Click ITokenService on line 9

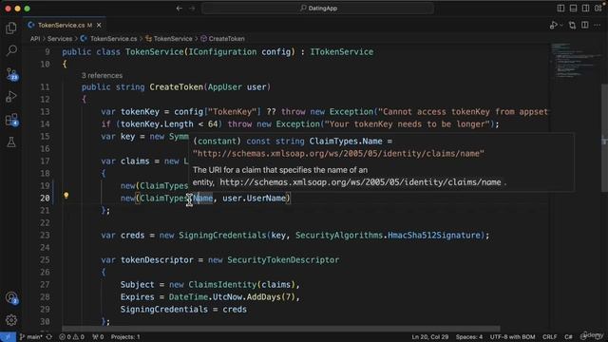pyautogui.click(x=341, y=52)
